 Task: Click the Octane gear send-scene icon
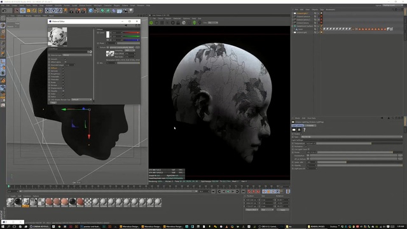pos(151,23)
